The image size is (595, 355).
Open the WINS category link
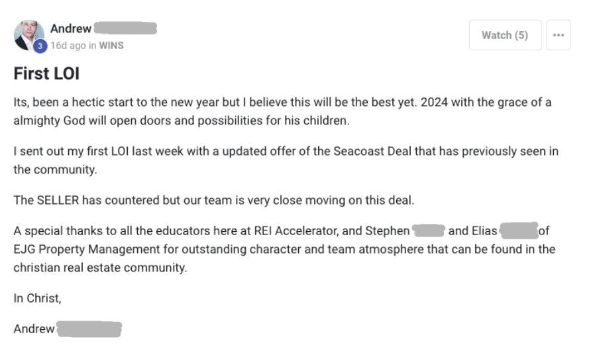[x=111, y=46]
